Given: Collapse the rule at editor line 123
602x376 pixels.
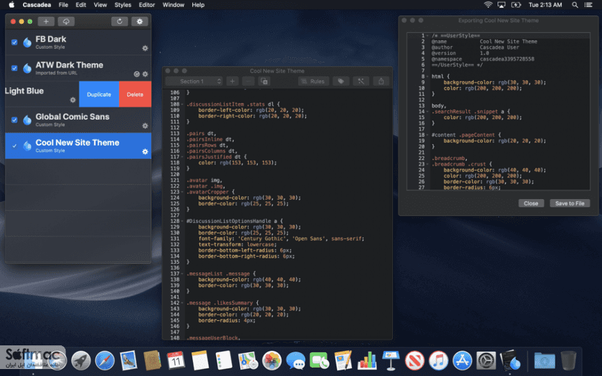Looking at the screenshot, I should click(183, 192).
